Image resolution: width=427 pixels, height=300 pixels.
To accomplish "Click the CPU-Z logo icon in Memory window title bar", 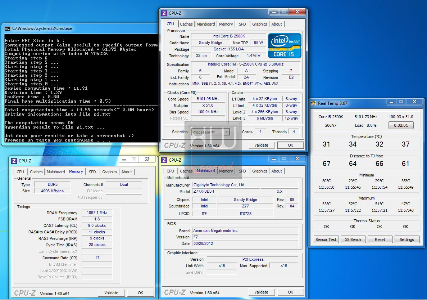I will click(x=14, y=161).
